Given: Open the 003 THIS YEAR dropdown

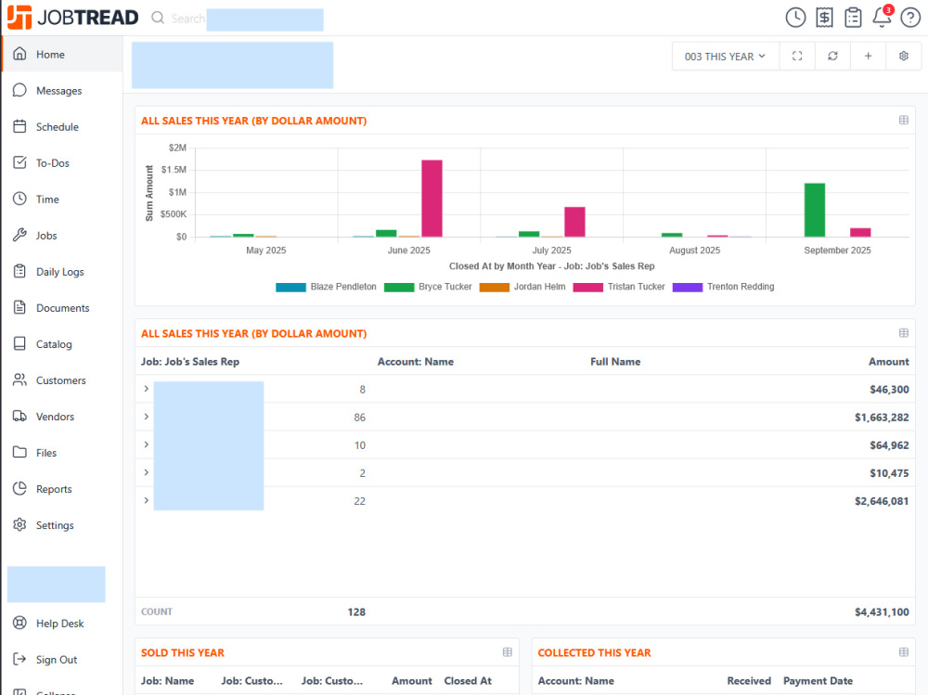Looking at the screenshot, I should (725, 57).
